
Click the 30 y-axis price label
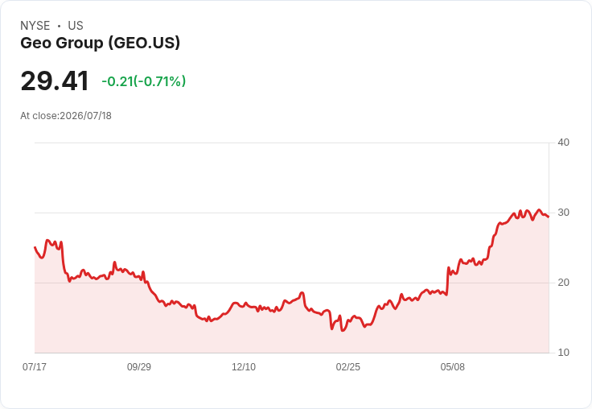563,213
